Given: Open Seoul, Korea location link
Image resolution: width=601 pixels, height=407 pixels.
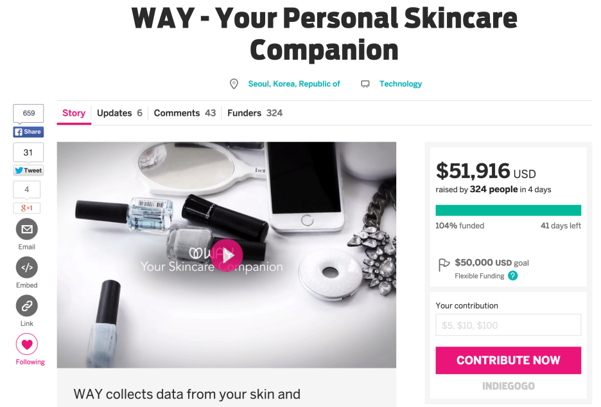Looking at the screenshot, I should [x=294, y=84].
